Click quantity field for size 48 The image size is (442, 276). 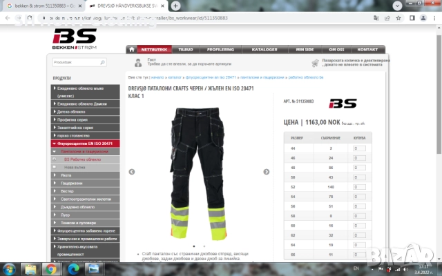(x=359, y=168)
